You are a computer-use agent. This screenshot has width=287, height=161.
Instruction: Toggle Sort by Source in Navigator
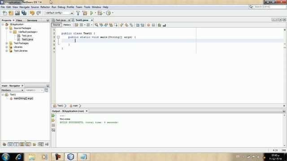pos(47,144)
